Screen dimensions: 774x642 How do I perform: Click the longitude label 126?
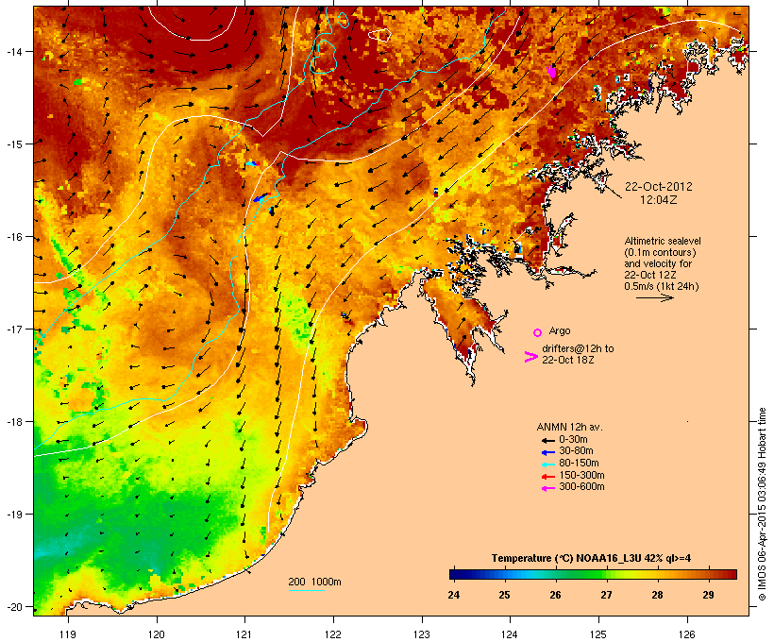[x=687, y=634]
